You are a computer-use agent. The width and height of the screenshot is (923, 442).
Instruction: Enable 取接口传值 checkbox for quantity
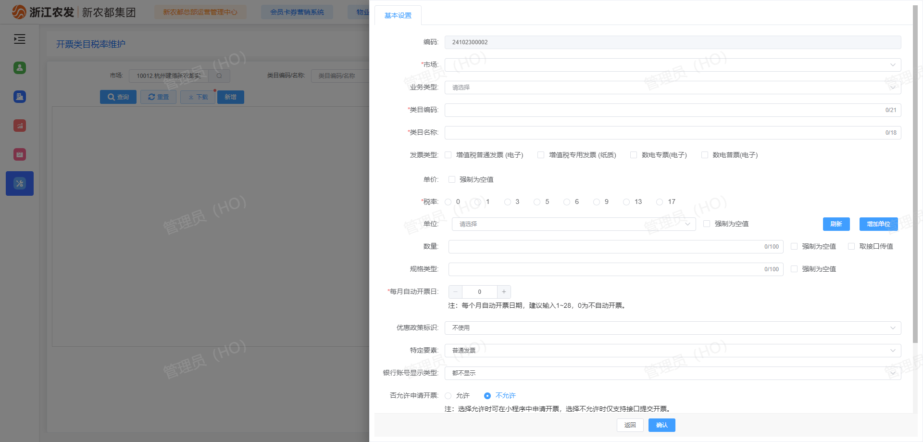(x=851, y=246)
